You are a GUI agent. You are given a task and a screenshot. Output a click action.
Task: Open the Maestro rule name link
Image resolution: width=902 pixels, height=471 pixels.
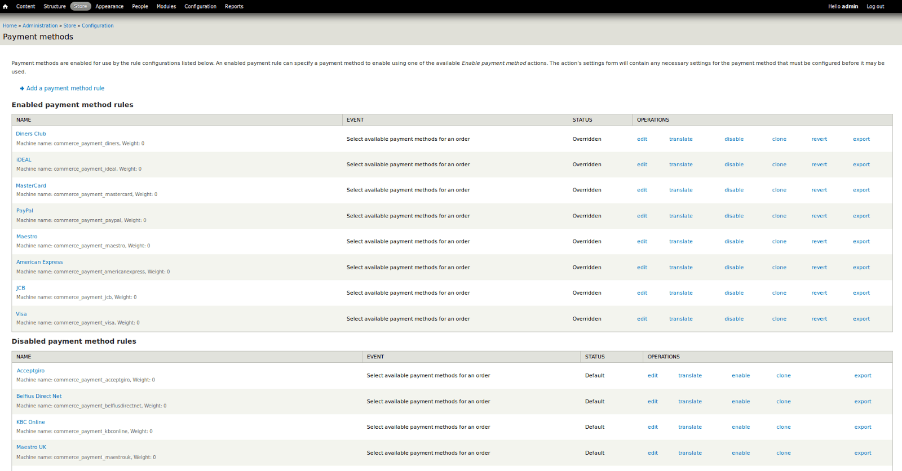(x=26, y=237)
